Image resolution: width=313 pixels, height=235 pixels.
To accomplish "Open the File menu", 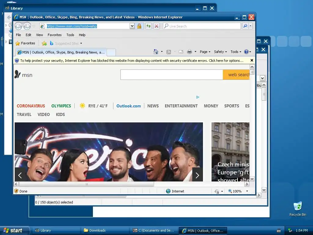I will (18, 35).
